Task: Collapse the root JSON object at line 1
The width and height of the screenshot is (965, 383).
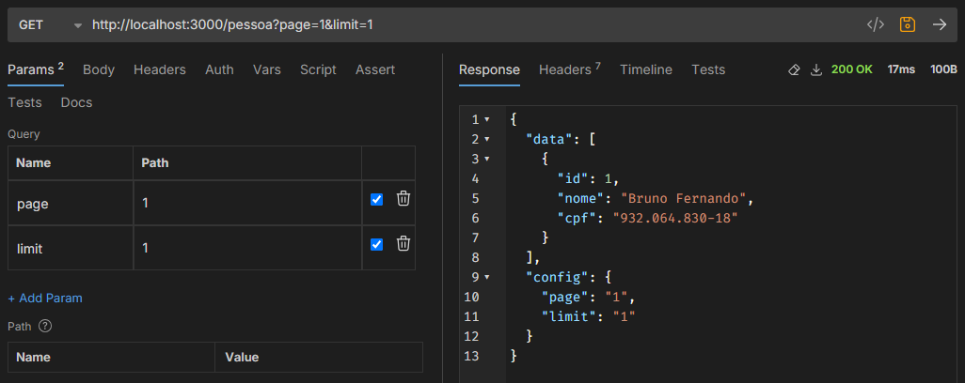Action: [487, 120]
